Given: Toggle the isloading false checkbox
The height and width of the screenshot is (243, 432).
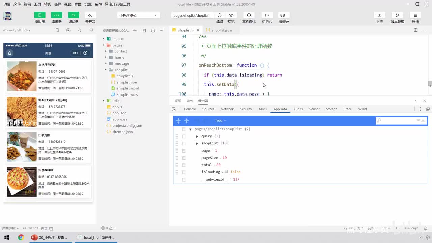Looking at the screenshot, I should point(226,172).
